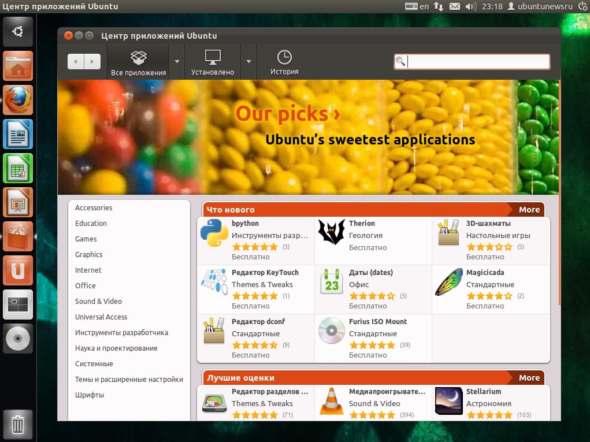
Task: Open LibreOffice Impress launcher icon
Action: [x=18, y=202]
